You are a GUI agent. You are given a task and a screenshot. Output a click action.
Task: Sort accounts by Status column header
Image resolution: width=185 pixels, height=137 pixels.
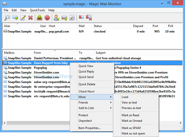point(111,26)
